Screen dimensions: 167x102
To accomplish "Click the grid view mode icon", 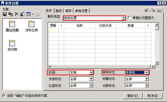I will click(28, 14).
